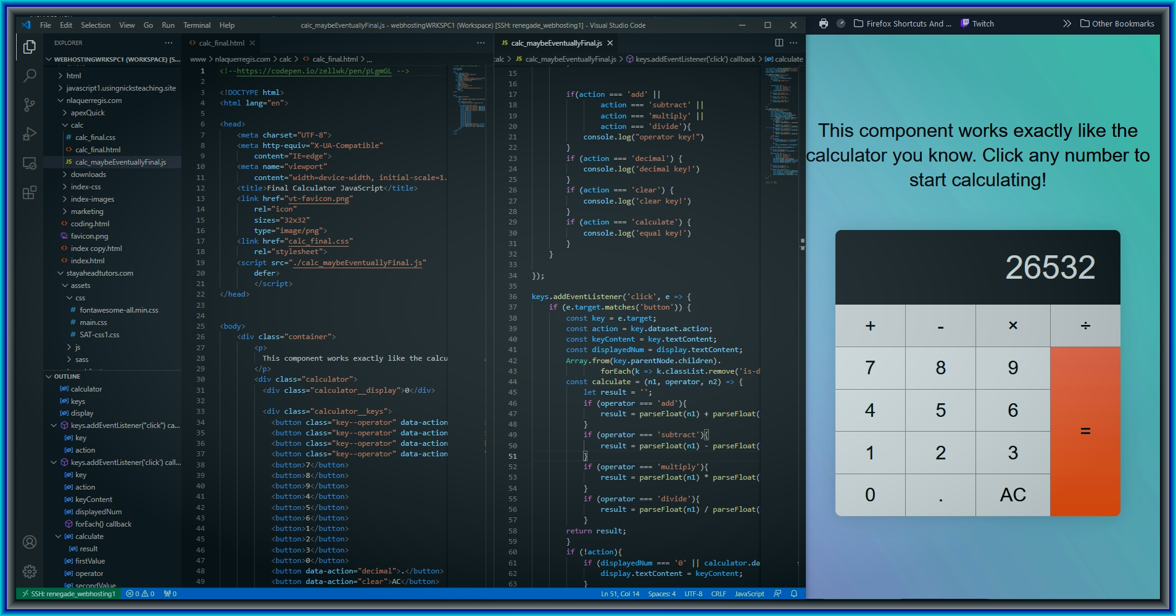Click the calculator decimal point key

(940, 495)
